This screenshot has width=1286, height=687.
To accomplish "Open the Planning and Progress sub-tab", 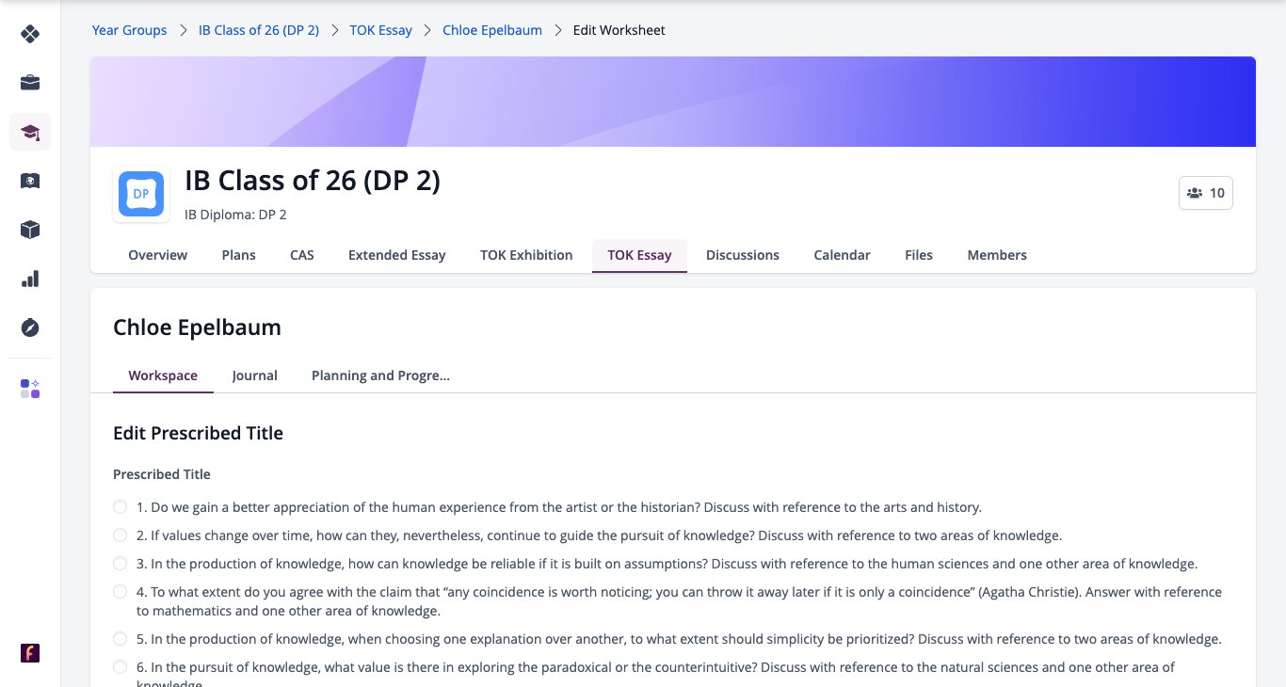I will 381,375.
